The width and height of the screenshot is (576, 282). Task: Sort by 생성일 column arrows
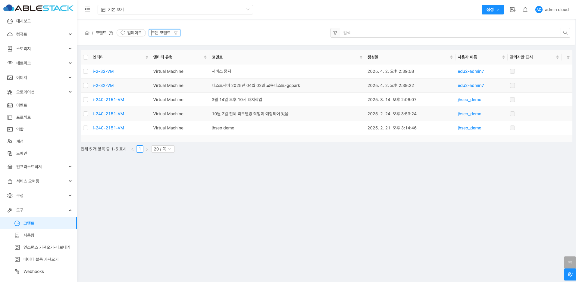tap(451, 57)
